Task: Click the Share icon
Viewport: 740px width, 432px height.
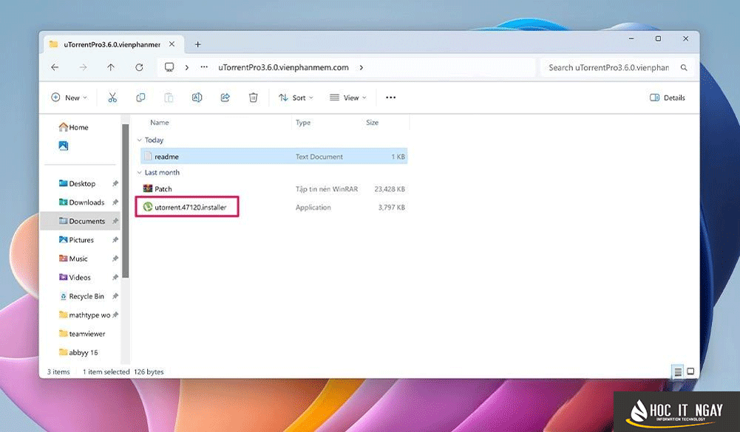Action: [225, 97]
